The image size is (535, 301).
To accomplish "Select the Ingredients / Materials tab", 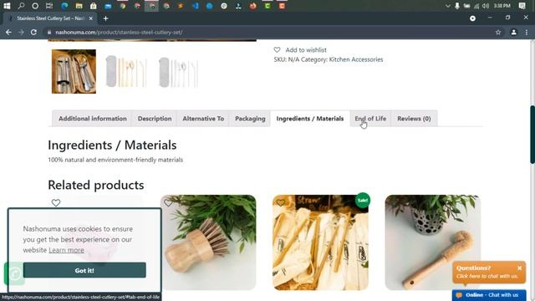I will coord(310,119).
